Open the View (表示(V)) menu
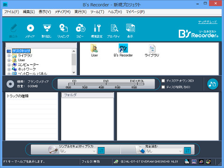 [x=45, y=12]
